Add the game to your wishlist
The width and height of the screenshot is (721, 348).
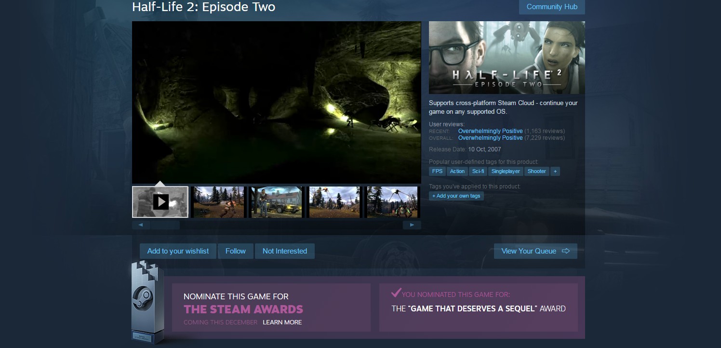click(178, 251)
